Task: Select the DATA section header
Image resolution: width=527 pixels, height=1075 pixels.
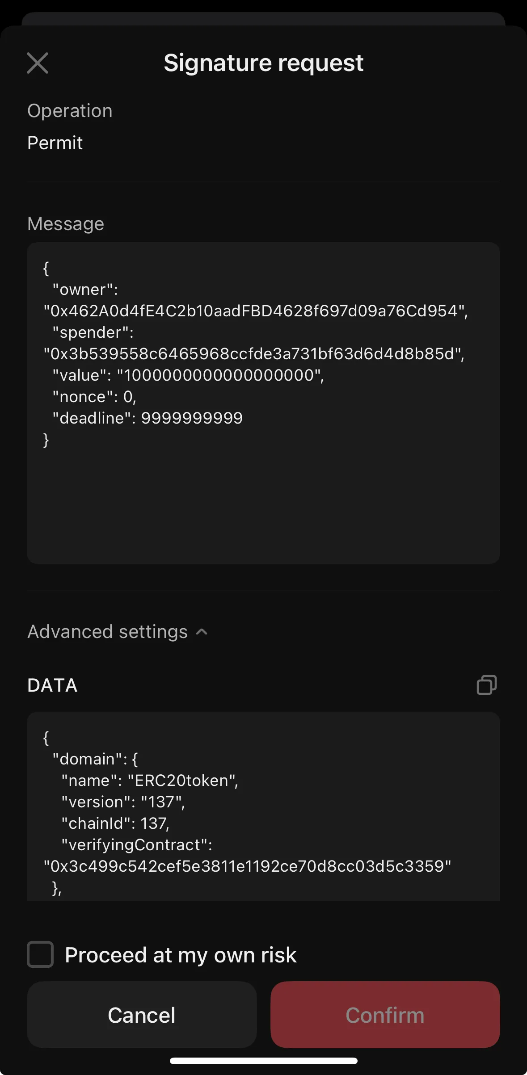Action: click(x=52, y=685)
